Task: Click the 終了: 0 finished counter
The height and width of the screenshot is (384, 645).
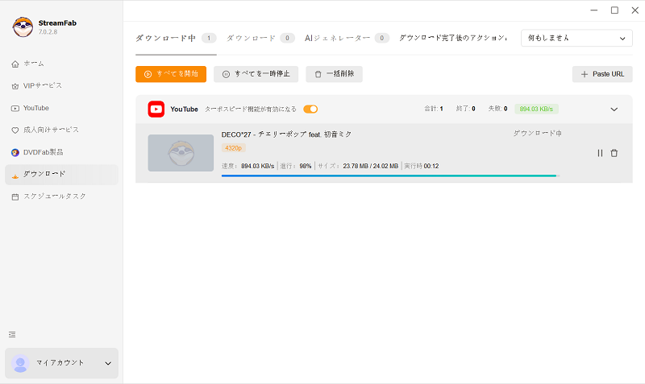Action: click(x=466, y=109)
